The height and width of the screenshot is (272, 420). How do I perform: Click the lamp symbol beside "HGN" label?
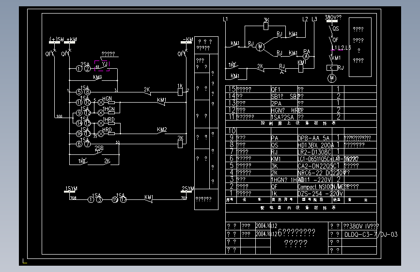pyautogui.click(x=101, y=103)
